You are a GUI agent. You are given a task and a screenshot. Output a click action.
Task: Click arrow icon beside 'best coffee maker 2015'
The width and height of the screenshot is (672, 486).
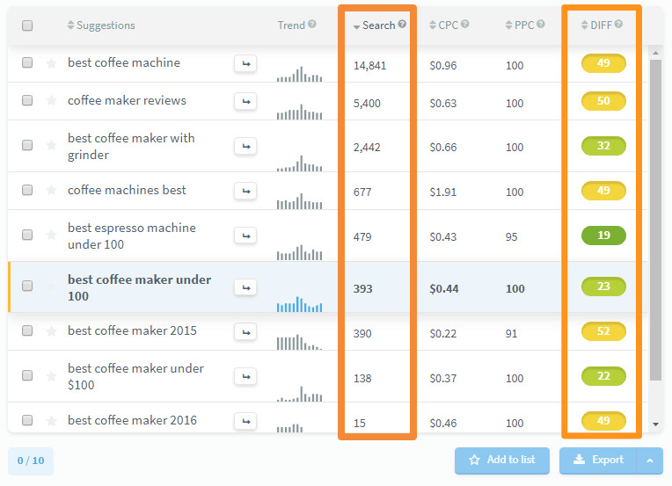245,331
